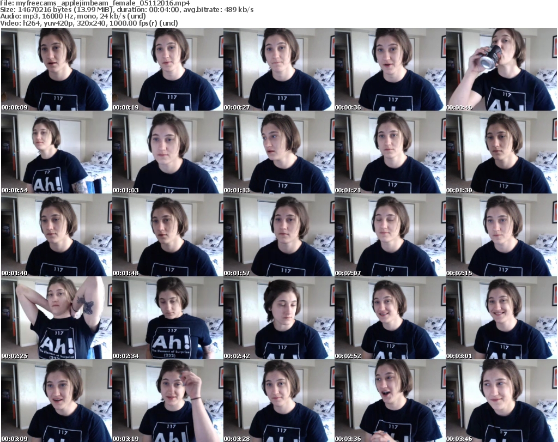Click the Size and duration info line
558x442 pixels.
[127, 10]
